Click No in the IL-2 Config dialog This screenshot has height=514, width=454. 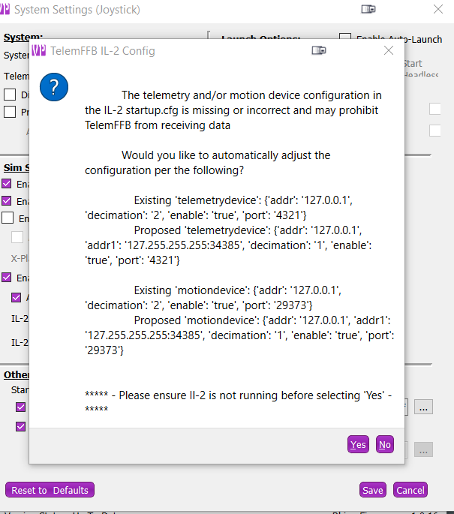click(x=384, y=444)
